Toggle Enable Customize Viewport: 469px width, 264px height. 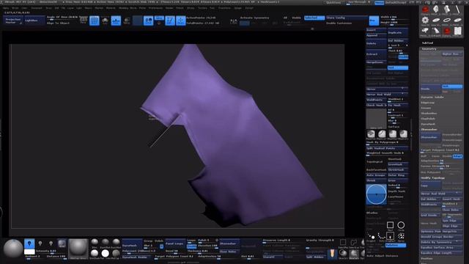[339, 23]
